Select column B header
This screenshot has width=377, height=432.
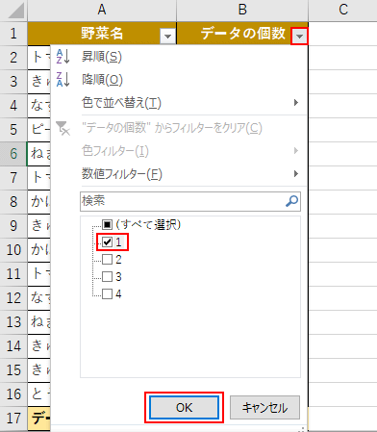(242, 10)
